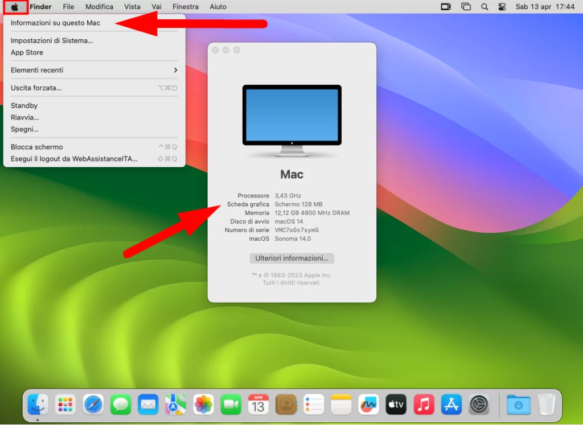The image size is (583, 425).
Task: Open the File menu
Action: tap(68, 7)
